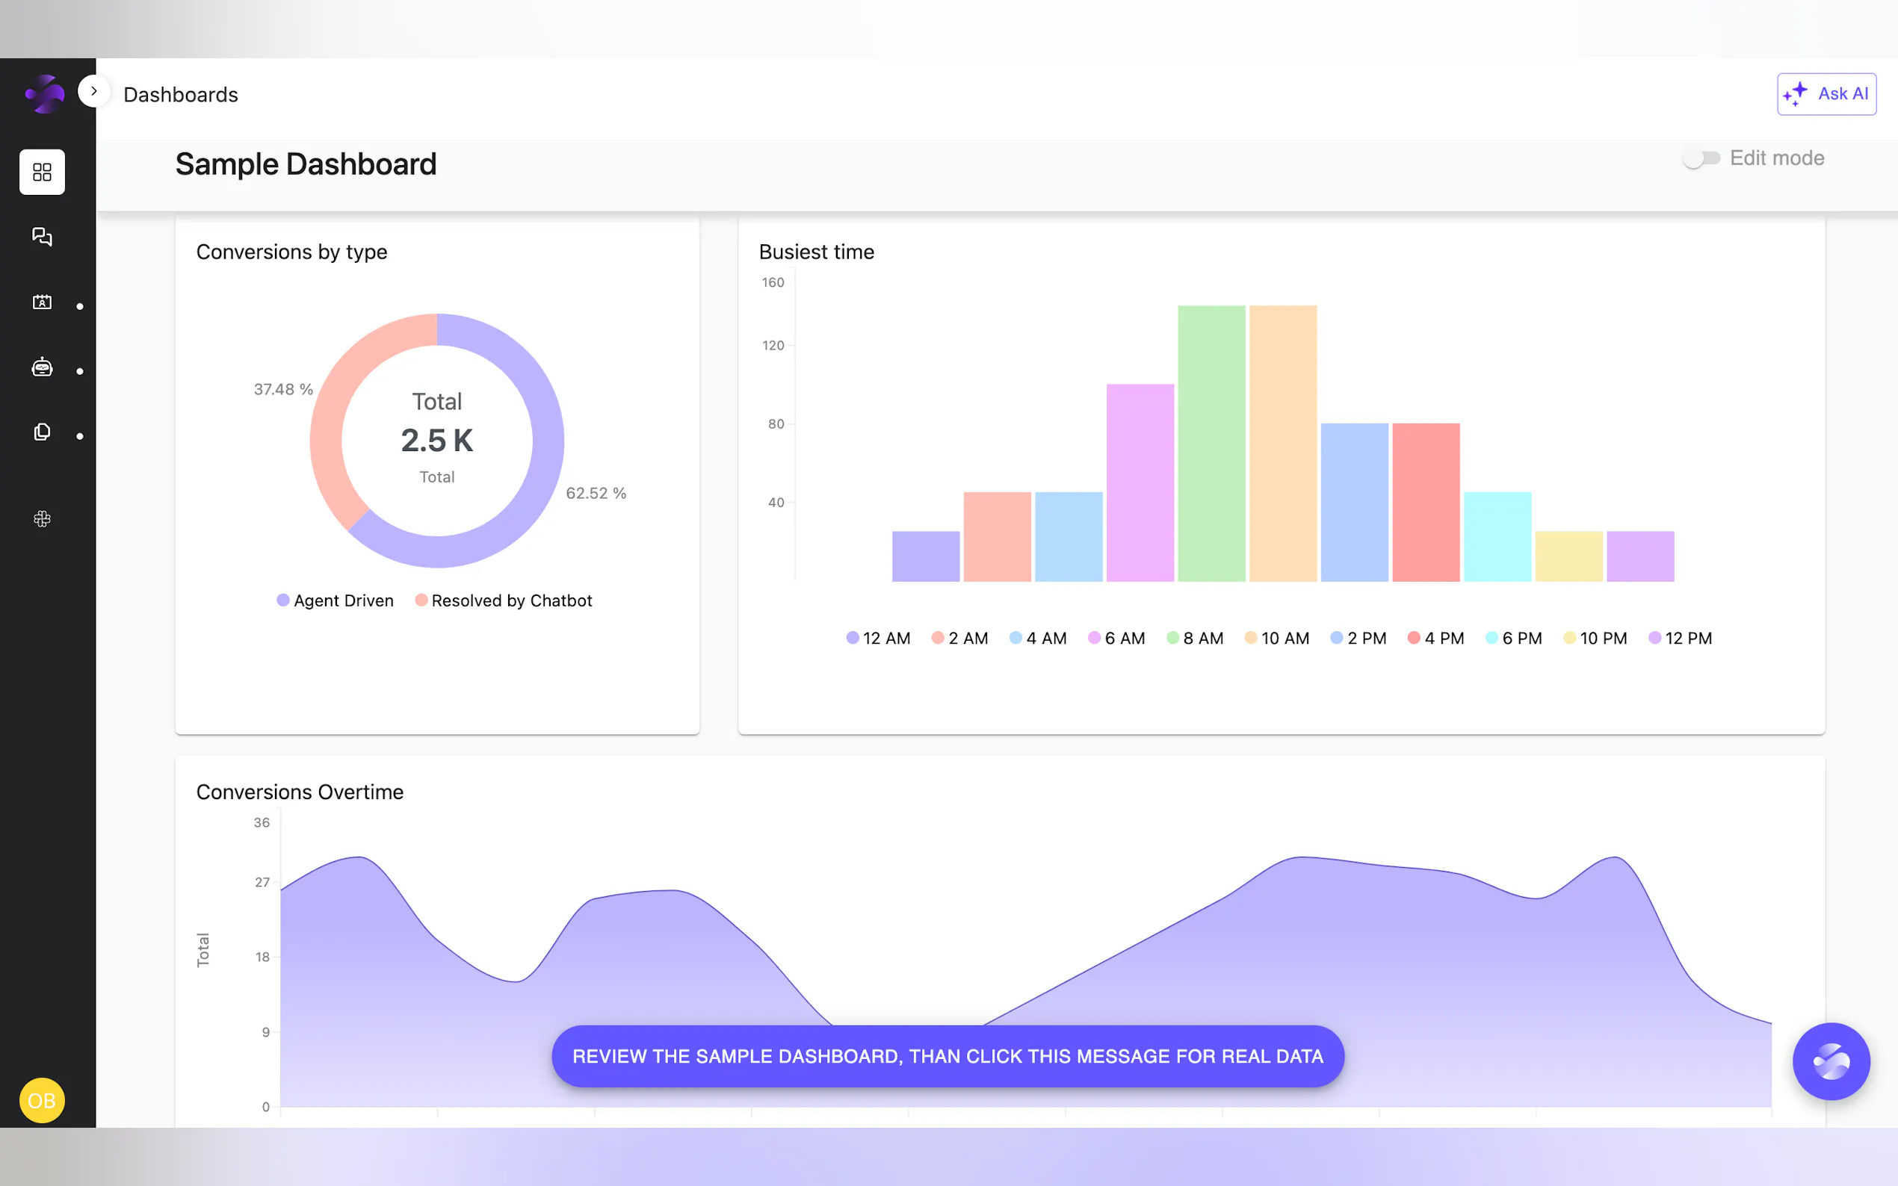The height and width of the screenshot is (1186, 1898).
Task: Open the OB user avatar
Action: click(42, 1101)
